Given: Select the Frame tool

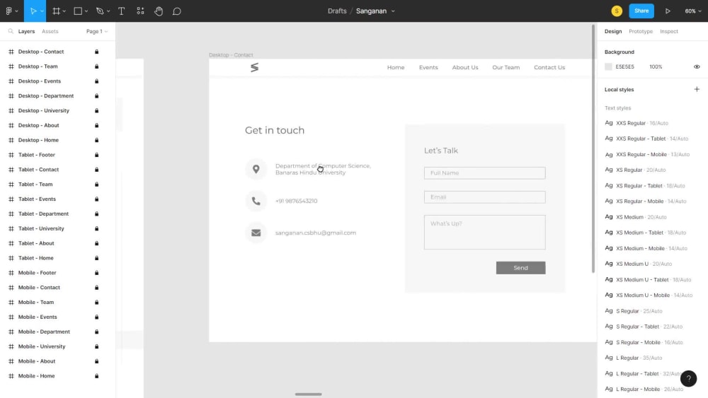Looking at the screenshot, I should pos(56,11).
